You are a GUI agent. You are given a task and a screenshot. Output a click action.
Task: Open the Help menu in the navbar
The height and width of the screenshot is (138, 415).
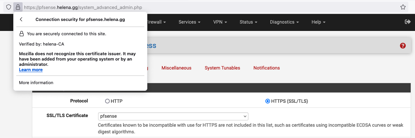click(318, 22)
